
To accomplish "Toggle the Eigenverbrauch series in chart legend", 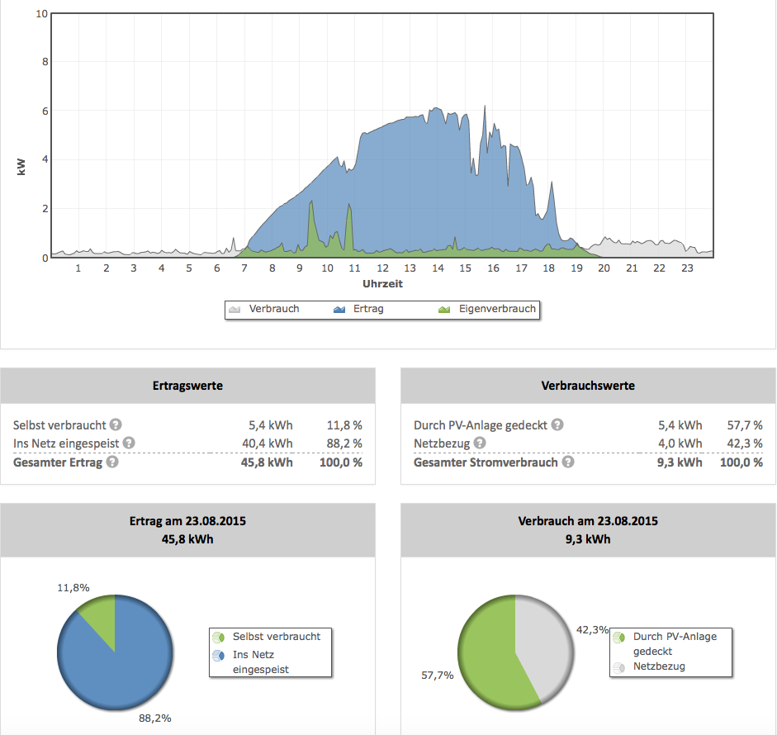I will click(487, 310).
